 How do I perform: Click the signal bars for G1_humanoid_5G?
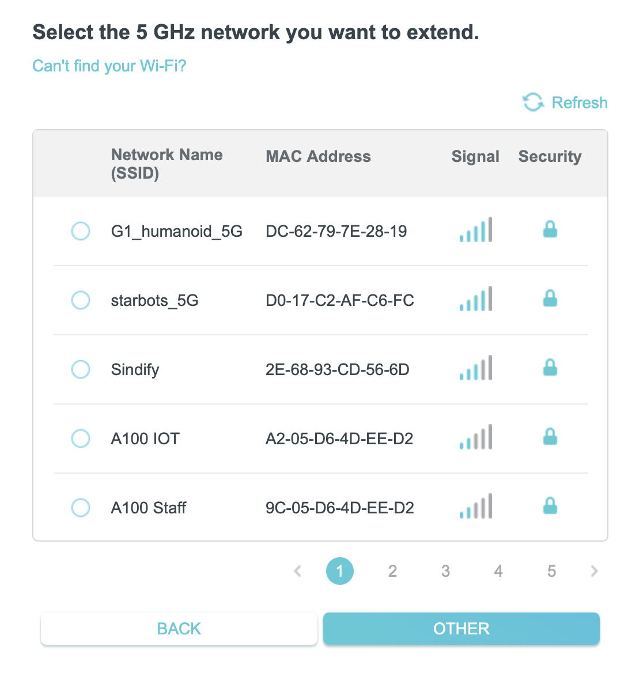[x=476, y=230]
